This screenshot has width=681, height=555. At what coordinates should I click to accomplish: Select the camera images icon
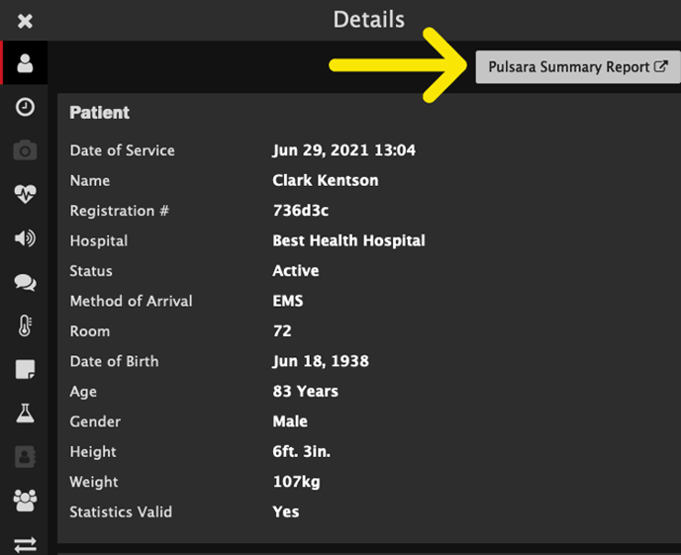[x=25, y=150]
